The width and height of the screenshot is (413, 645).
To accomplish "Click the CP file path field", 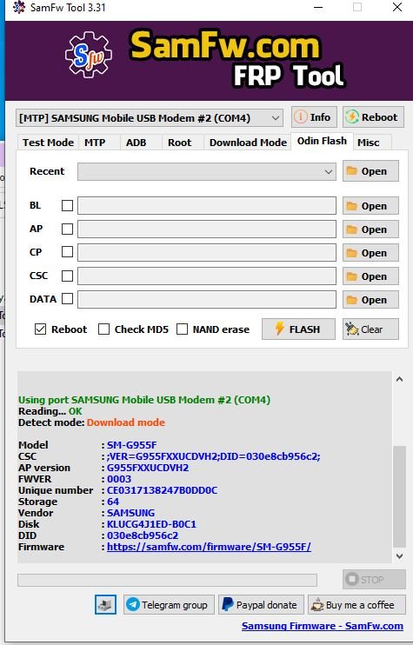I will pos(207,253).
